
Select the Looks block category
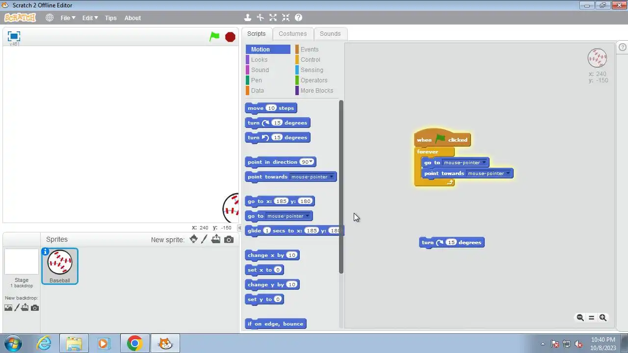pos(268,59)
